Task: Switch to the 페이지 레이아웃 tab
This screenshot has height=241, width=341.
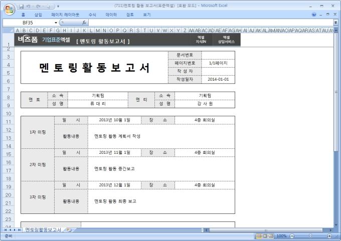Action: pyautogui.click(x=65, y=15)
